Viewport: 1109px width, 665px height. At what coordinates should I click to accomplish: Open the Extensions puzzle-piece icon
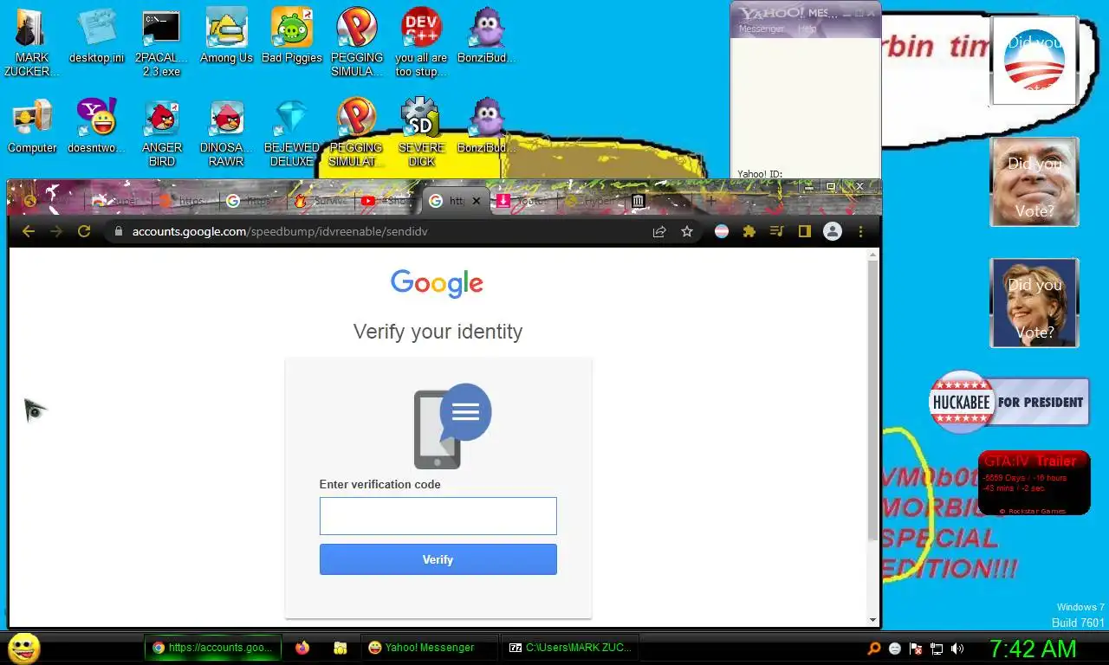[749, 231]
